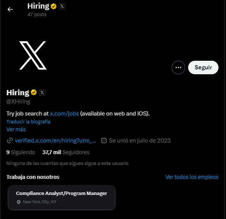This screenshot has width=226, height=219.
Task: Click the X affiliation badge beside the profile name
Action: click(42, 92)
